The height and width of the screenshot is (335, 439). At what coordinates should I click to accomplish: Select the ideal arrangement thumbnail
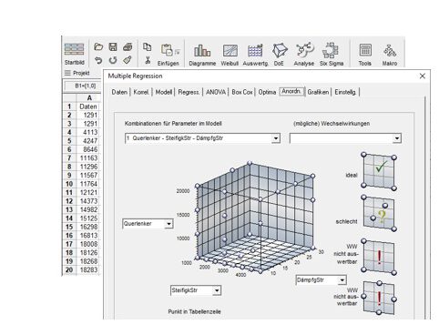379,171
